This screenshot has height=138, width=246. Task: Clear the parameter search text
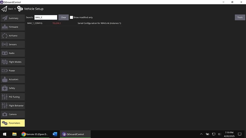pos(63,17)
